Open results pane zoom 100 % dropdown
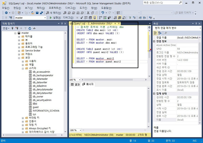Image resolution: width=203 pixels, height=143 pixels. (80, 130)
